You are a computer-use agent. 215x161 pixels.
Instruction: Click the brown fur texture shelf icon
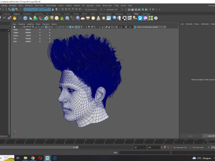pyautogui.click(x=52, y=18)
